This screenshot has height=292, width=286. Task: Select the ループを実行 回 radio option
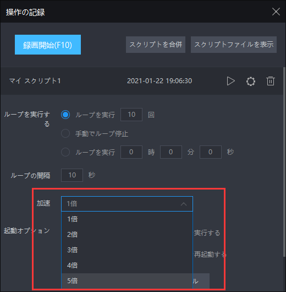(65, 115)
